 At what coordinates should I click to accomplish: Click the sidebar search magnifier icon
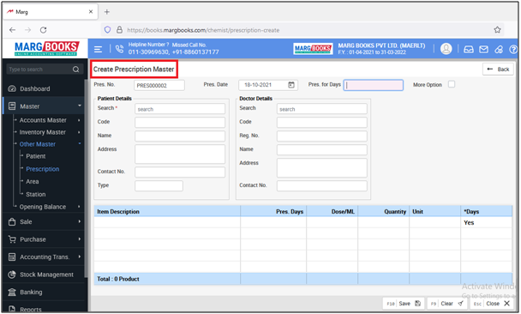[75, 69]
